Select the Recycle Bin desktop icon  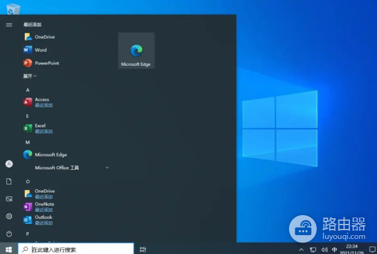(13, 9)
